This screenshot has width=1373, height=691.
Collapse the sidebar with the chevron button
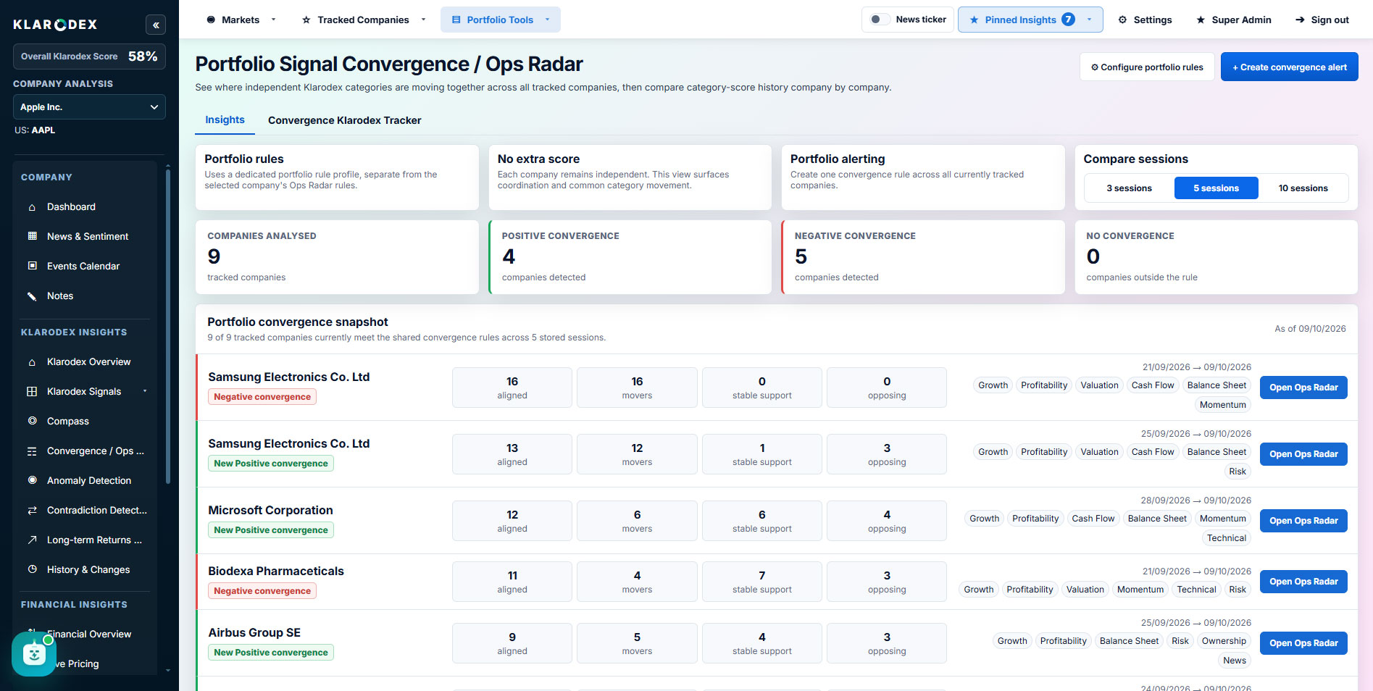click(156, 25)
